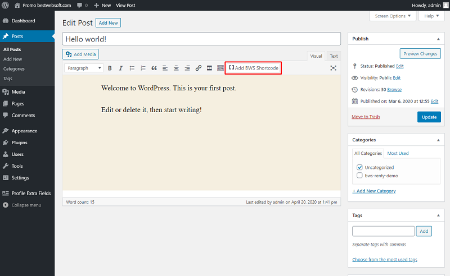450x276 pixels.
Task: Switch to the Text editor tab
Action: [334, 56]
